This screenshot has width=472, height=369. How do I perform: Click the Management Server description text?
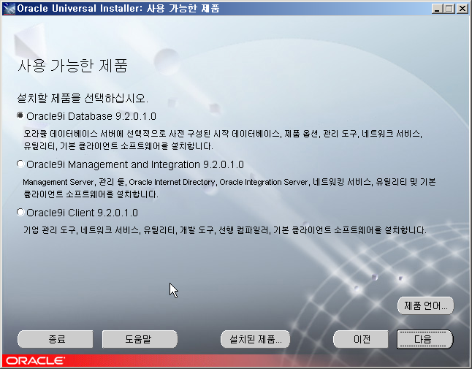(x=229, y=188)
